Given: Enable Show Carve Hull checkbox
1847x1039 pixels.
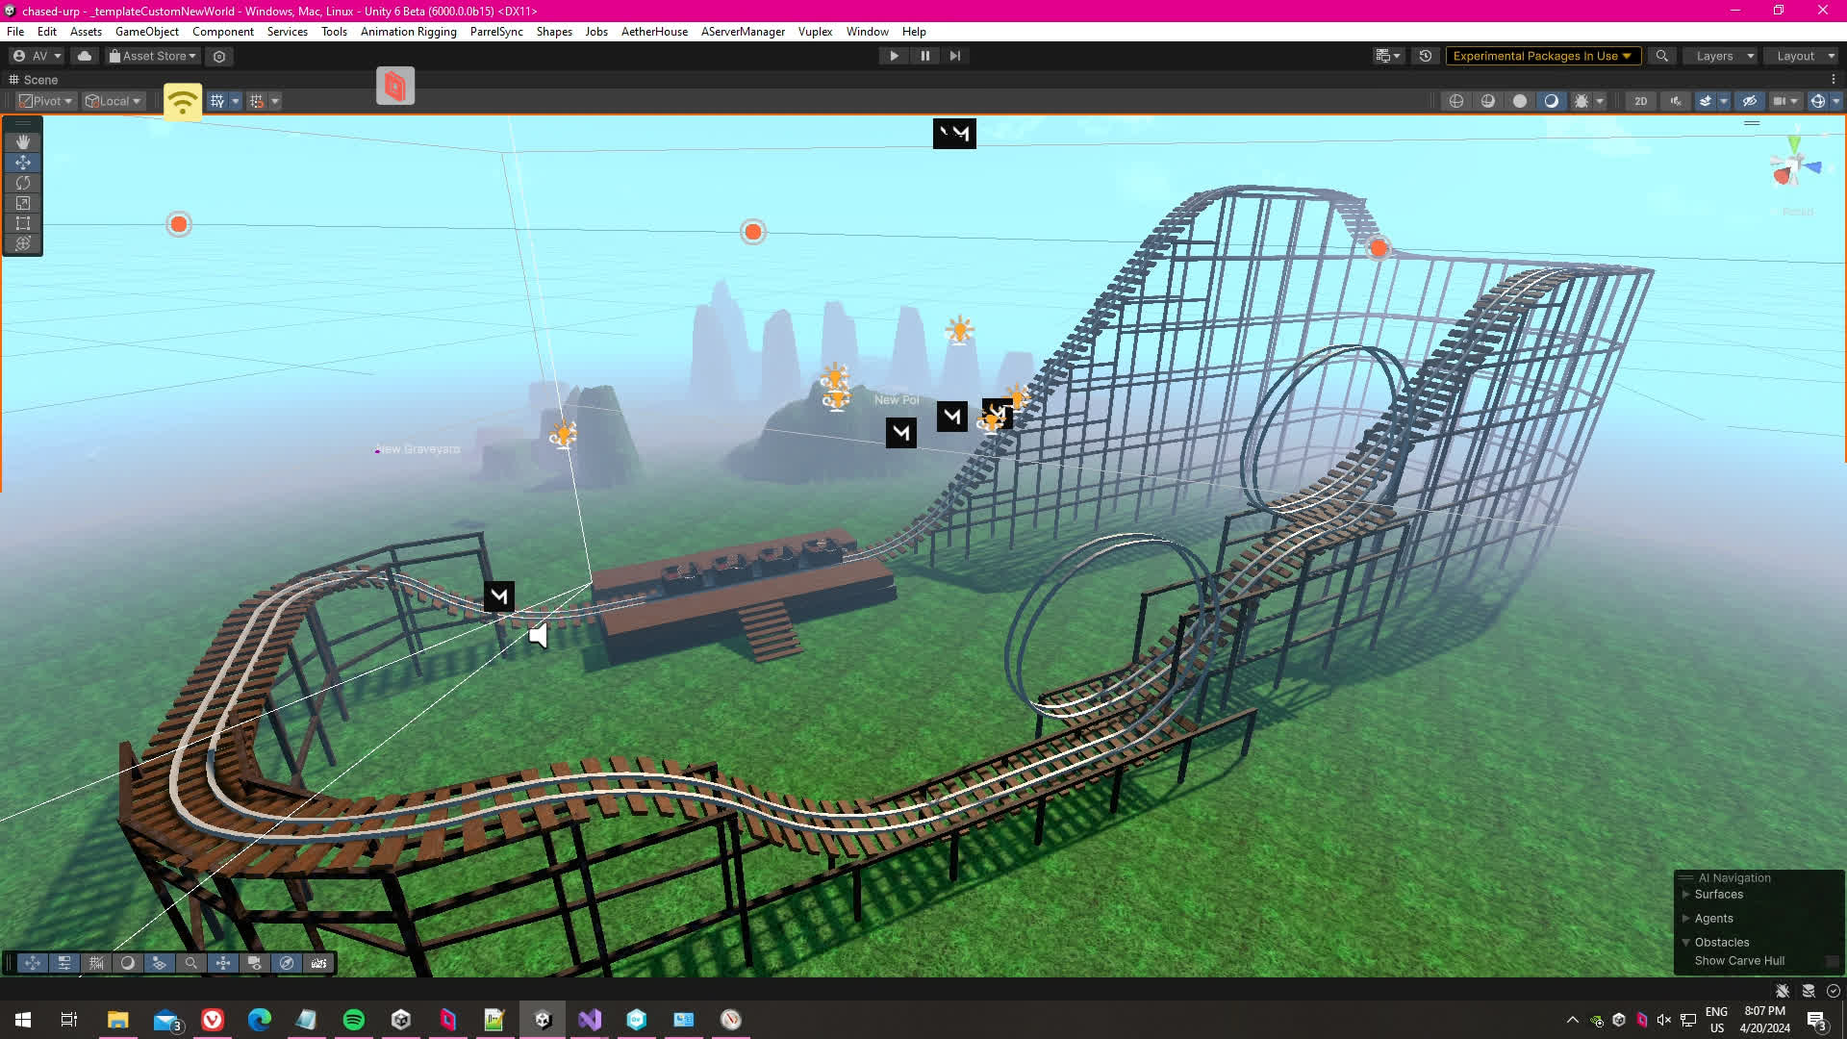Looking at the screenshot, I should click(1832, 961).
